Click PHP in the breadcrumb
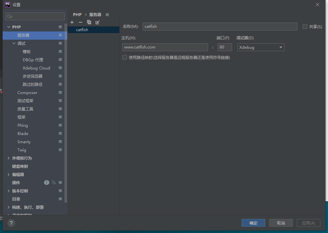This screenshot has width=328, height=233. pyautogui.click(x=77, y=15)
